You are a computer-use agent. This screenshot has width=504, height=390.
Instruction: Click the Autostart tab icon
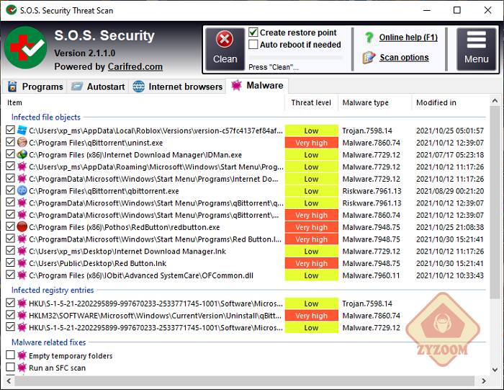[x=77, y=87]
